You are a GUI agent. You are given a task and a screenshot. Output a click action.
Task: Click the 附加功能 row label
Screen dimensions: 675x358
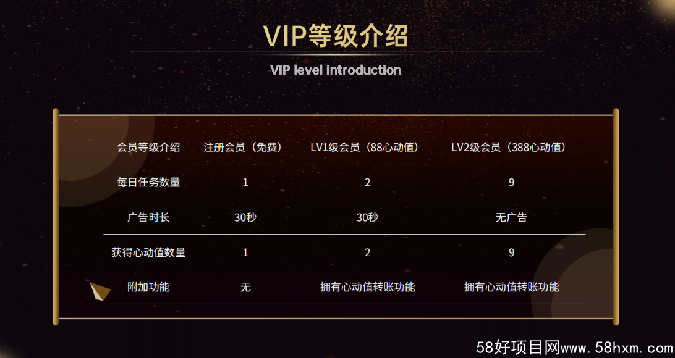point(148,287)
